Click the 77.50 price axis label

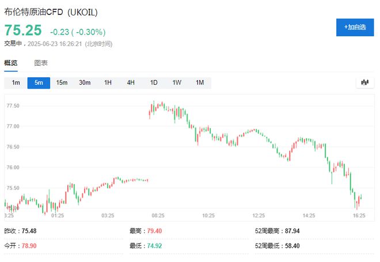[13, 106]
